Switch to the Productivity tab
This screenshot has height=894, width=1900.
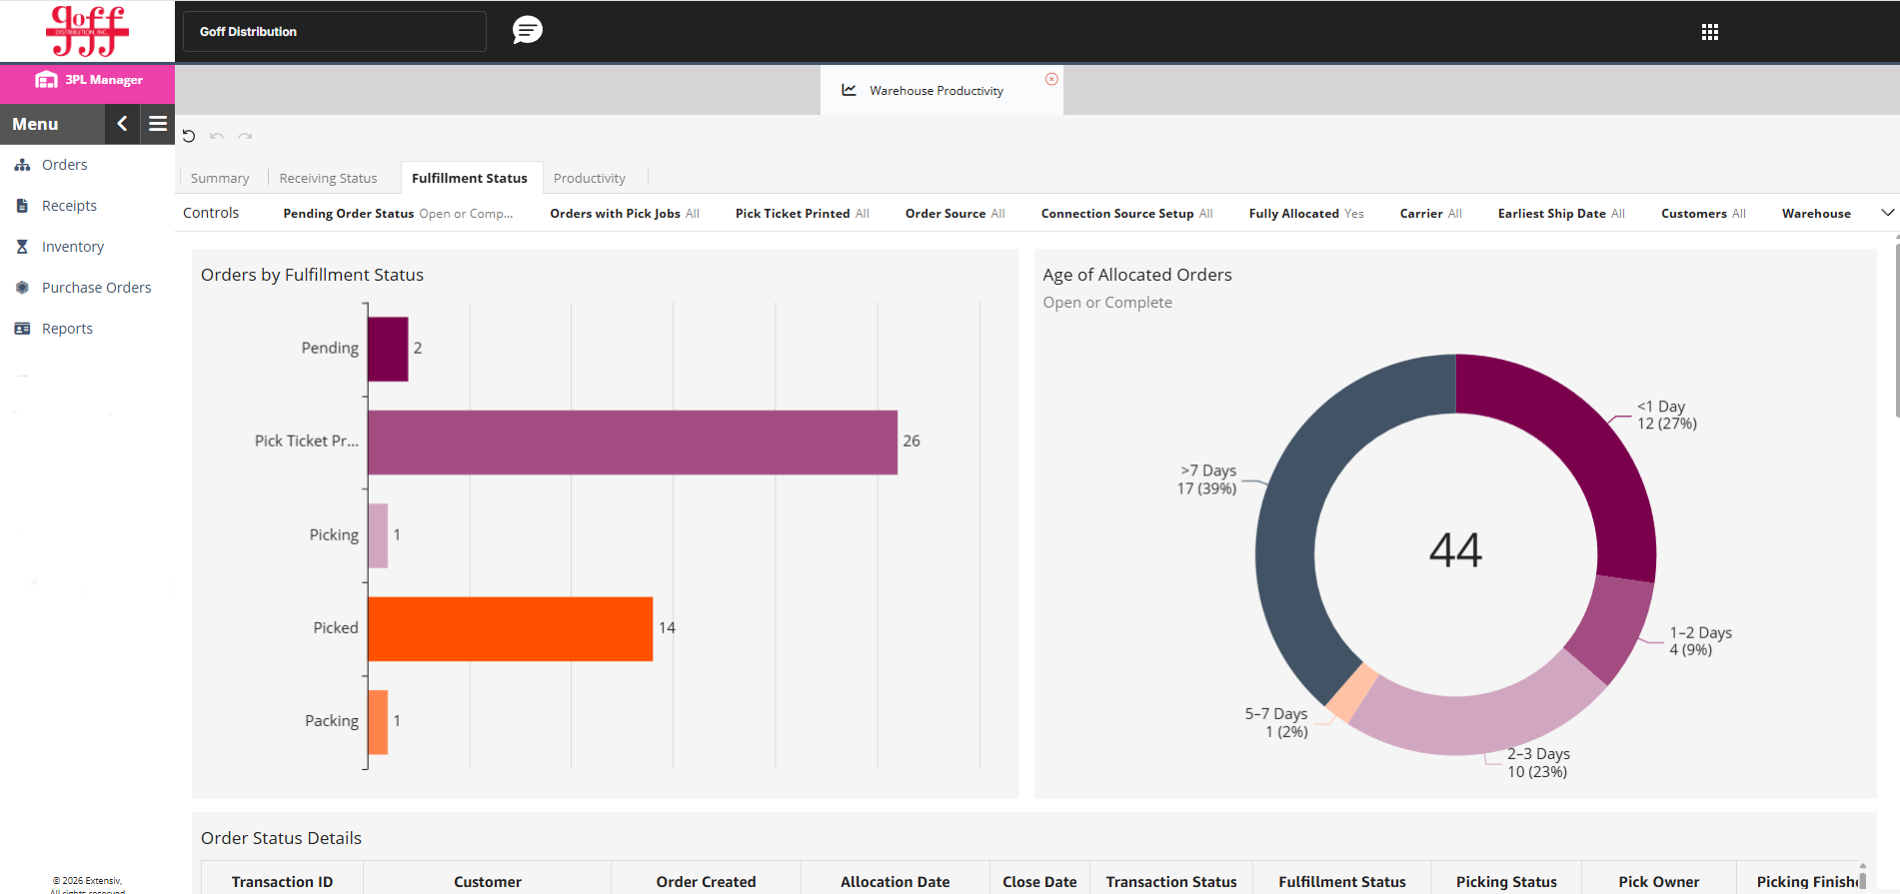(x=589, y=178)
